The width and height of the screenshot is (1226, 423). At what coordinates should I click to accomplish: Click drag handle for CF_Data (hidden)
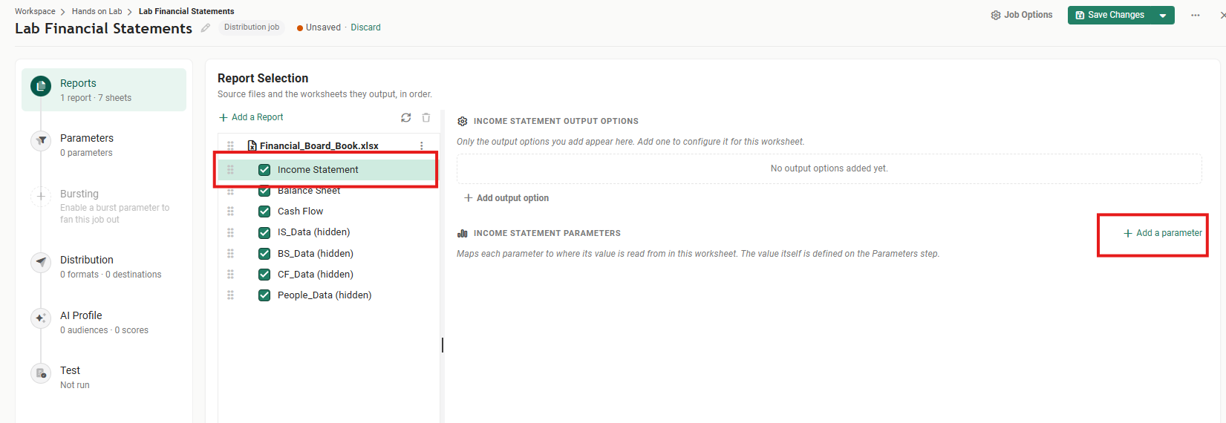pyautogui.click(x=230, y=274)
